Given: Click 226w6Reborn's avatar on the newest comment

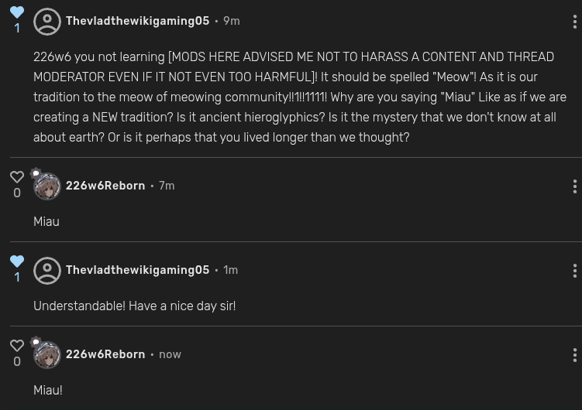Looking at the screenshot, I should pyautogui.click(x=47, y=355).
